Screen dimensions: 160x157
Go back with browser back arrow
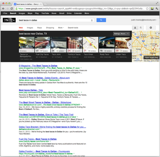coord(3,9)
